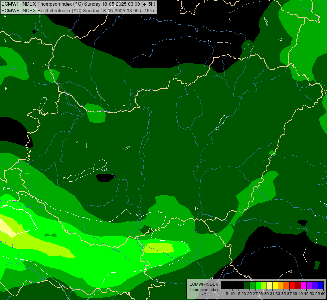
Task: Click the ECMWF-INDEX BestLiftedIndex header line
Action: [77, 11]
